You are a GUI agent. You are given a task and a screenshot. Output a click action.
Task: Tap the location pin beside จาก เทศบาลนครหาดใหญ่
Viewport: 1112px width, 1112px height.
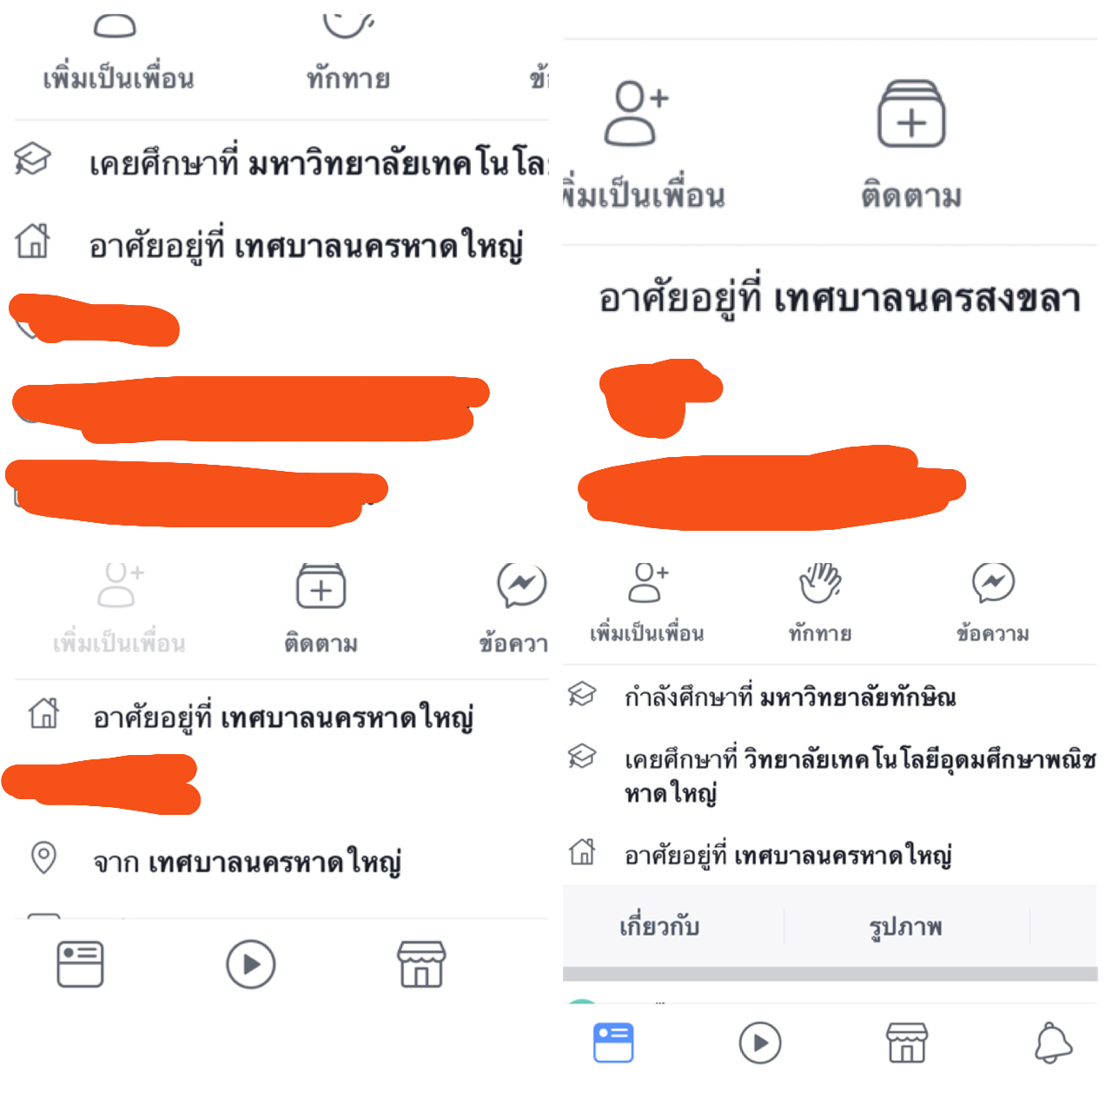[43, 857]
